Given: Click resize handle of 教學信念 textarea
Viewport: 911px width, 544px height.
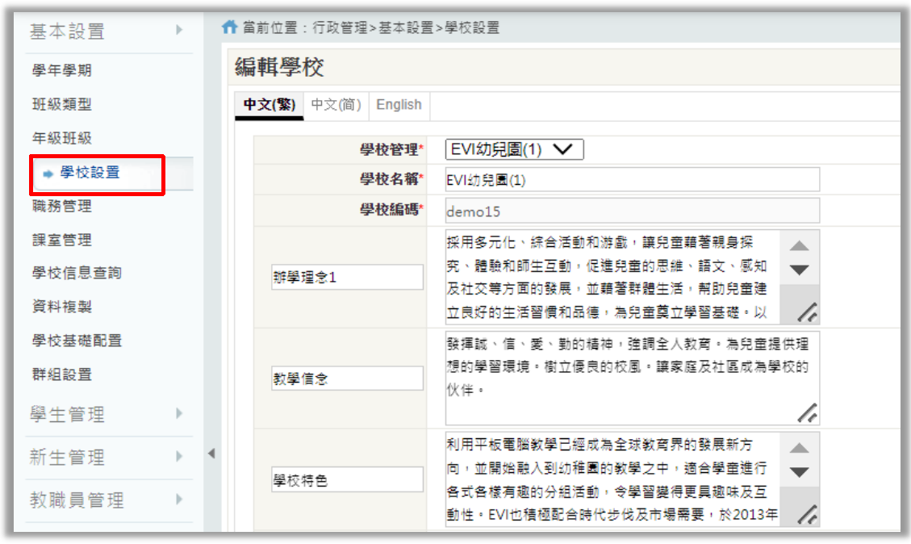Looking at the screenshot, I should (x=807, y=412).
